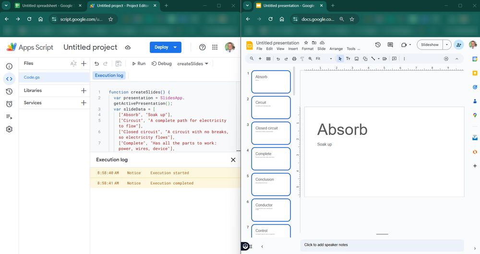The height and width of the screenshot is (254, 480).
Task: Open zoom level Fit dropdown
Action: 324,59
